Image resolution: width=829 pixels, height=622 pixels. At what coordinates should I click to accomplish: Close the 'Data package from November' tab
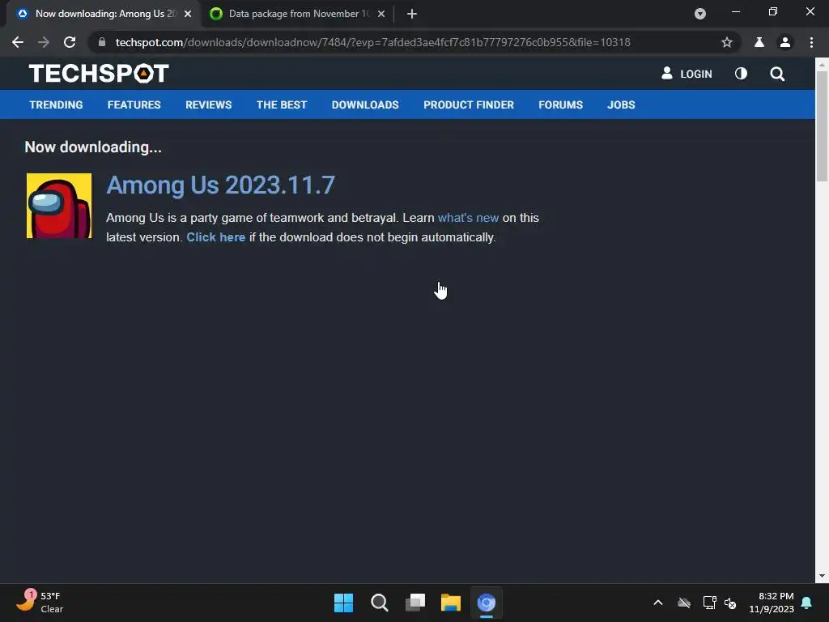point(381,14)
